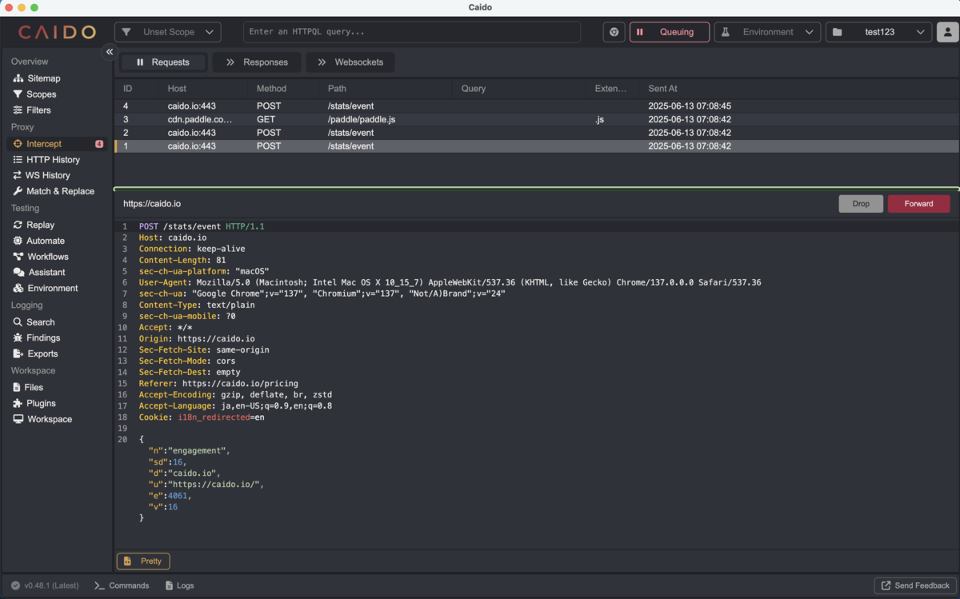
Task: Click the POST /stats/event request line
Action: pyautogui.click(x=202, y=226)
